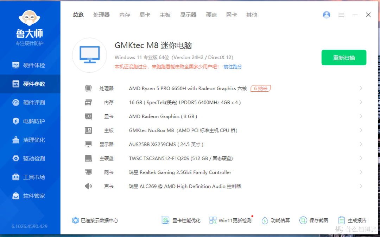Open 显卡性能优化 tool
The image size is (380, 237).
pos(181,220)
